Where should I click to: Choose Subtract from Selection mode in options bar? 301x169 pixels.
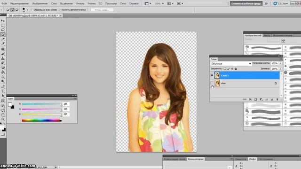point(17,10)
